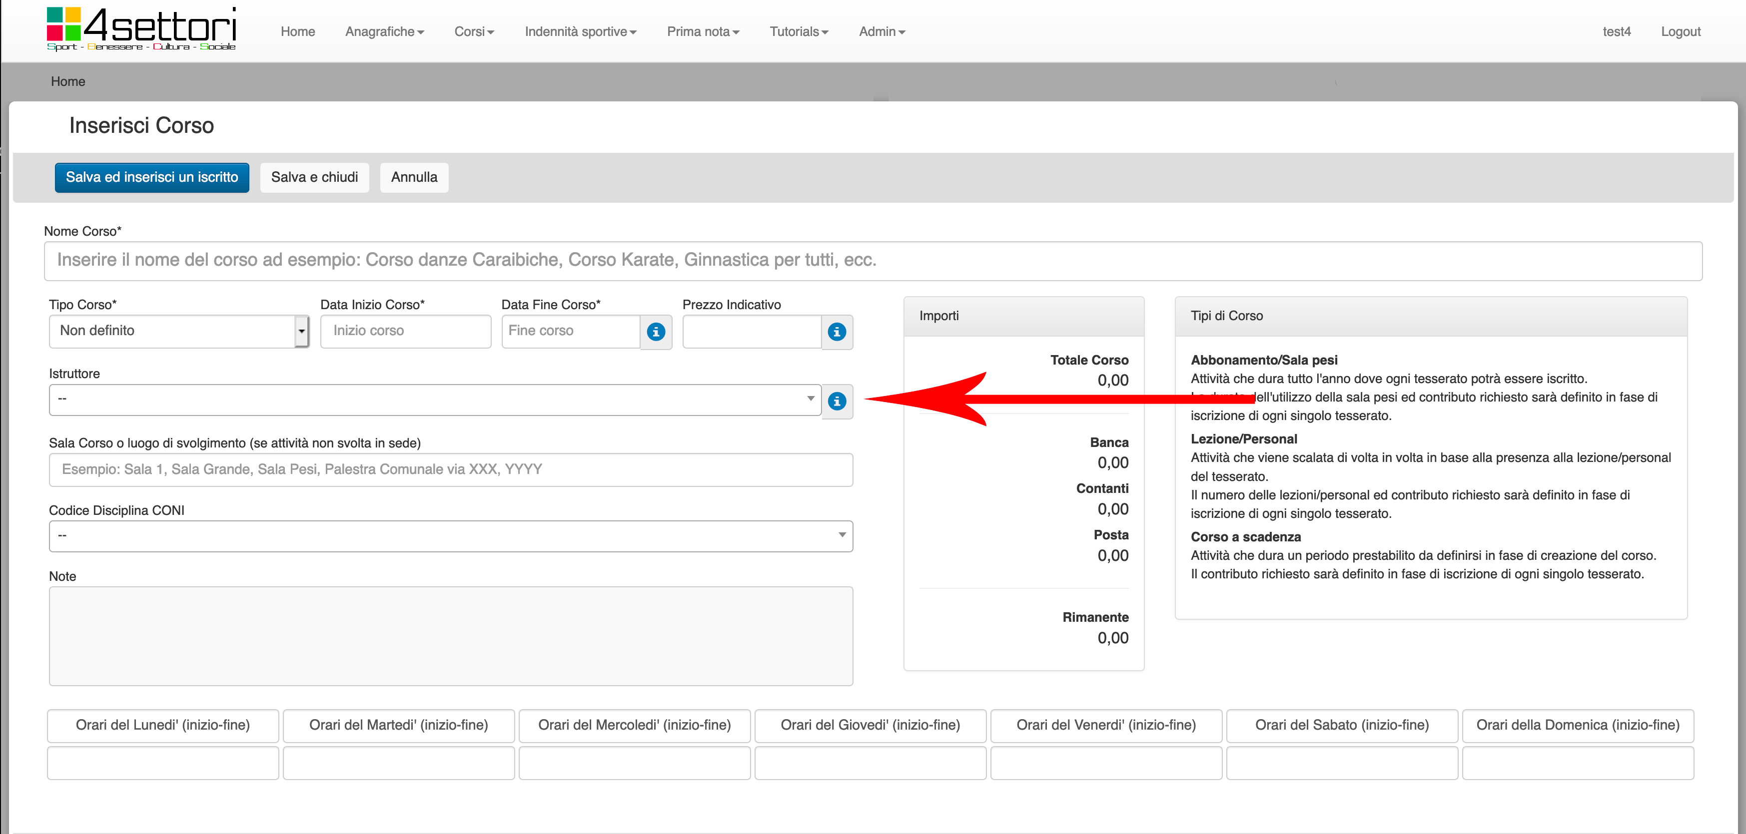Click the Annulla button
This screenshot has width=1746, height=834.
[x=413, y=177]
